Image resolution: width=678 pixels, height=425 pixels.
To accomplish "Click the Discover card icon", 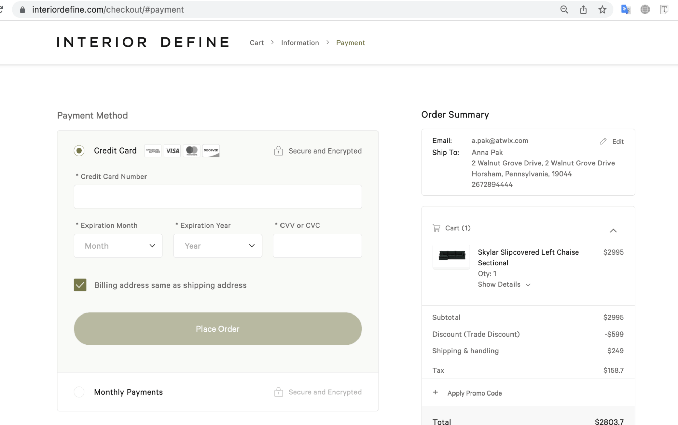I will (x=211, y=151).
